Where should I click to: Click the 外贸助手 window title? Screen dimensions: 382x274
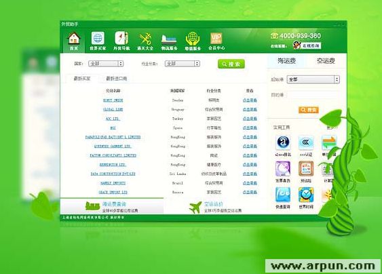69,24
